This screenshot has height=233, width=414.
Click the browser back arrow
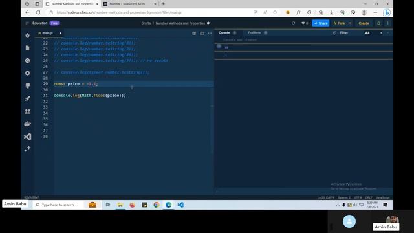(27, 12)
